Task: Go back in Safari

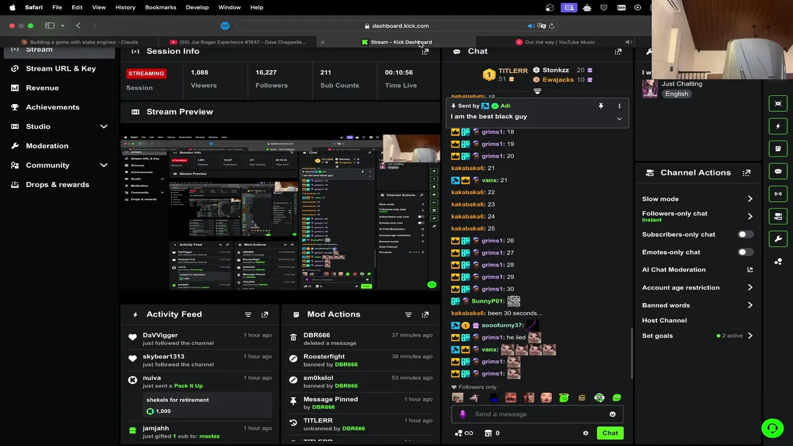Action: pyautogui.click(x=78, y=25)
